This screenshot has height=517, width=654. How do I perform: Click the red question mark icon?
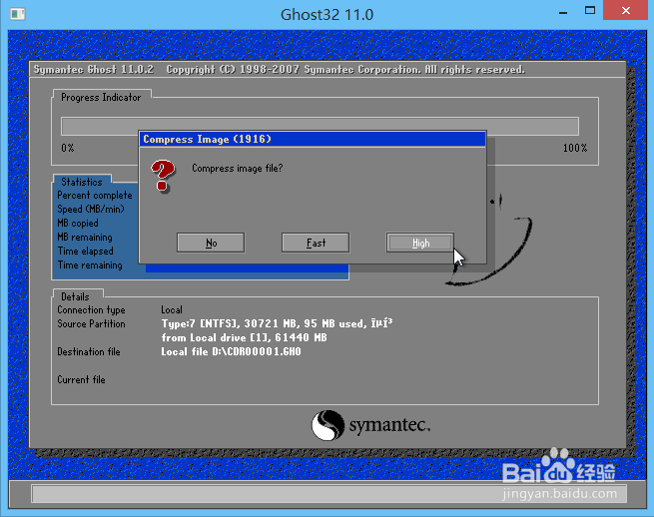tap(163, 176)
